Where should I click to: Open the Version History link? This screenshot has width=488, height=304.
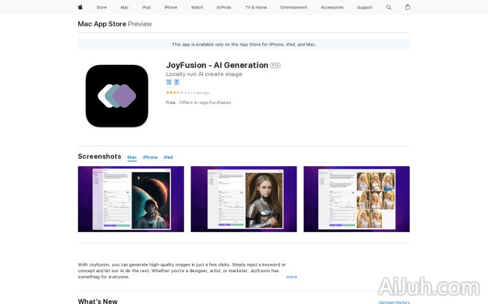click(394, 302)
